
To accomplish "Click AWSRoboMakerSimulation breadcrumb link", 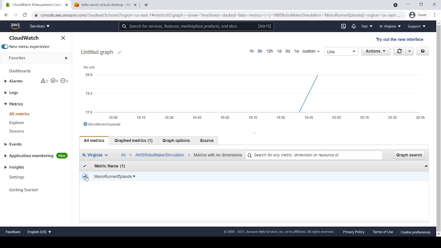I will 160,155.
